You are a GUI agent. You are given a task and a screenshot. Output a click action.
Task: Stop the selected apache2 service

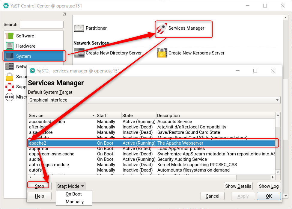pyautogui.click(x=40, y=186)
